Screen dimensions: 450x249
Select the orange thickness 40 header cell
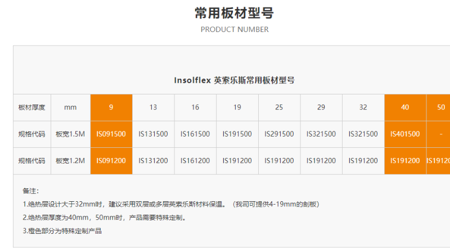tap(405, 107)
